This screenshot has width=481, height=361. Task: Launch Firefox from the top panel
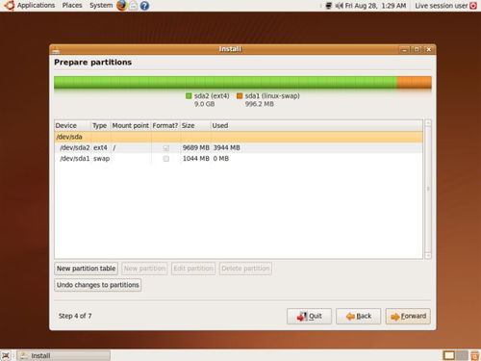pos(121,6)
